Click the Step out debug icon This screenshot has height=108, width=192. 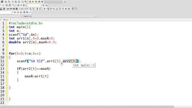point(57,9)
